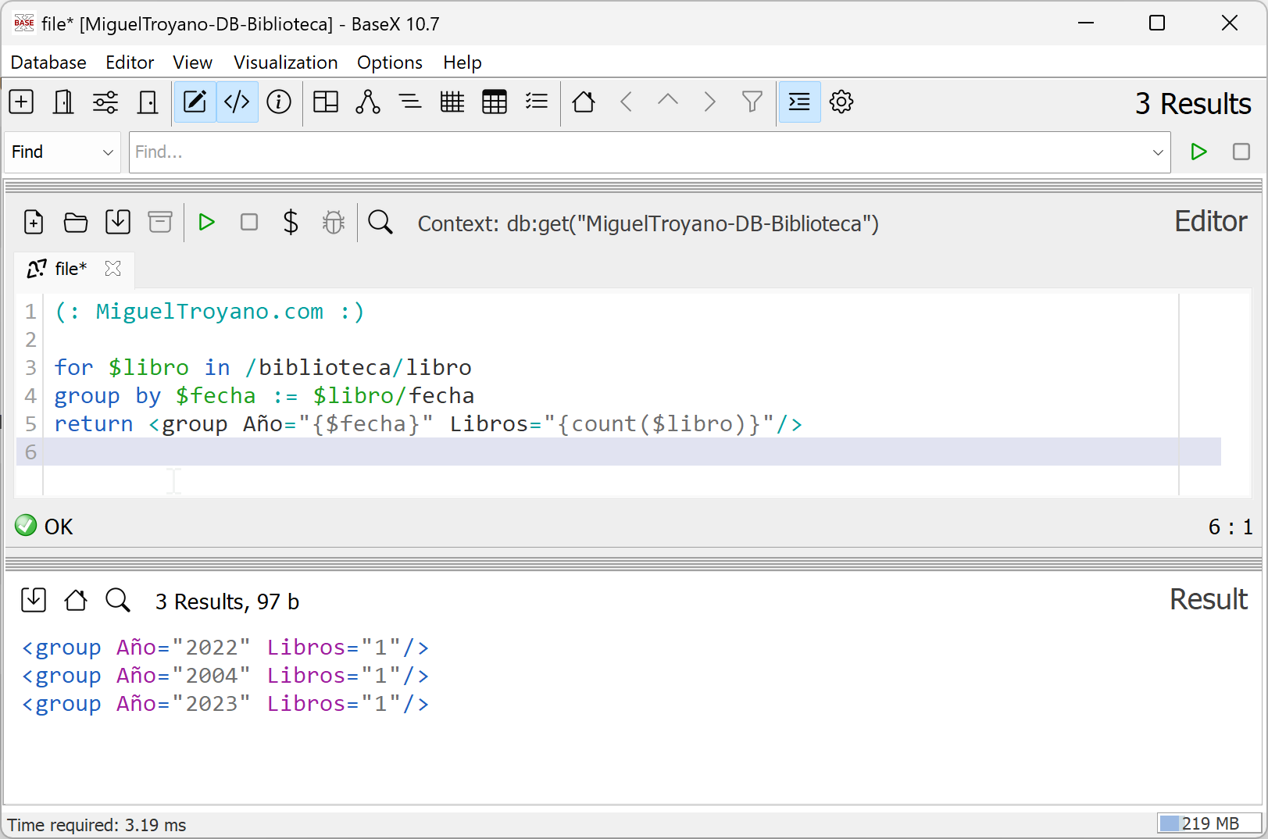Click the Back arrow toolbar icon
This screenshot has height=839, width=1268.
(626, 102)
